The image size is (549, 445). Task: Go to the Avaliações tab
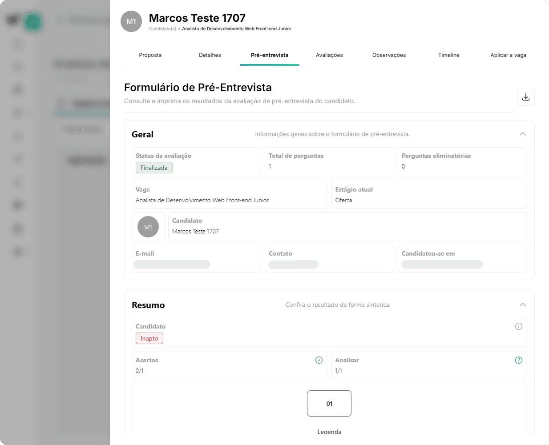point(329,55)
